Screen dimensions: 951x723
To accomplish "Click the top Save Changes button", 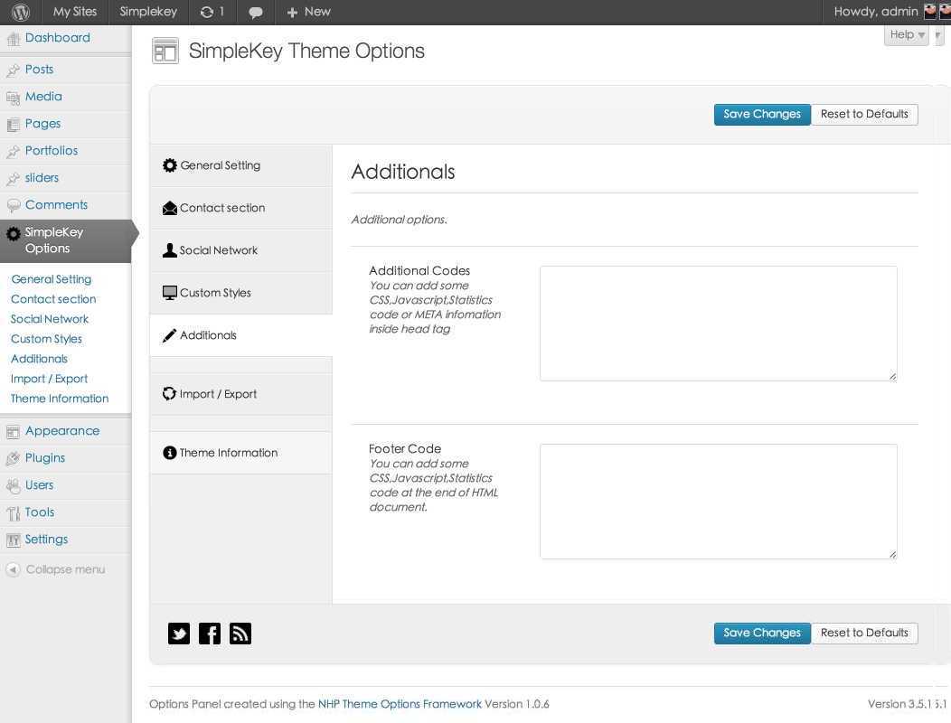I will tap(762, 115).
